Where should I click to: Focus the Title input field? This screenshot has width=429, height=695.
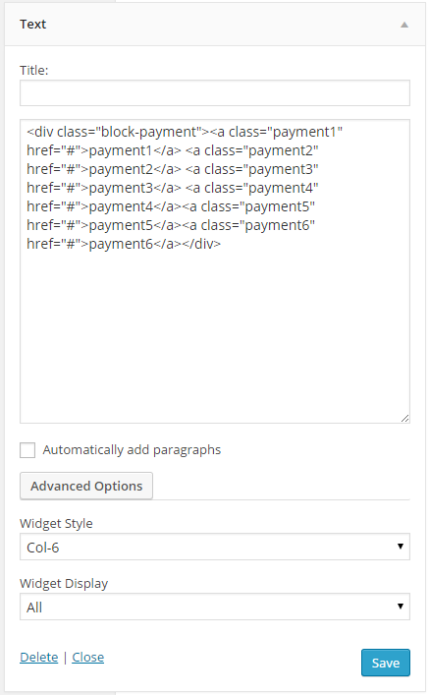(x=215, y=93)
